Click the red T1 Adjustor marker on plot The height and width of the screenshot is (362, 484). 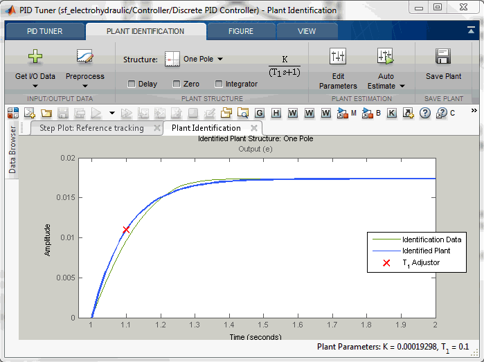coord(126,229)
